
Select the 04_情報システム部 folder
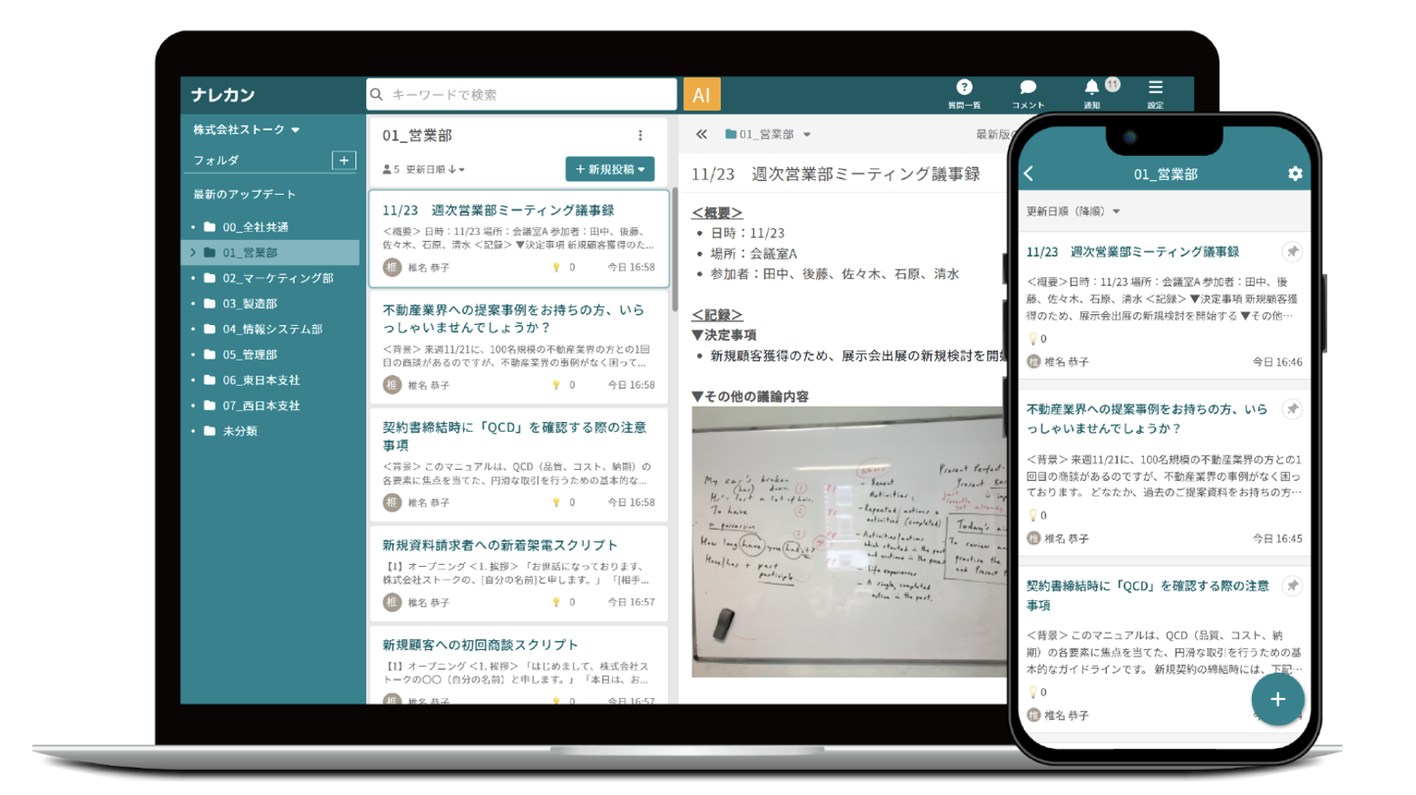[x=272, y=329]
